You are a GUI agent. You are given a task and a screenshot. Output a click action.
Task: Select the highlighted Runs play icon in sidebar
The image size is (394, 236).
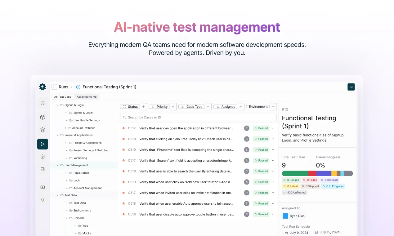tap(43, 144)
